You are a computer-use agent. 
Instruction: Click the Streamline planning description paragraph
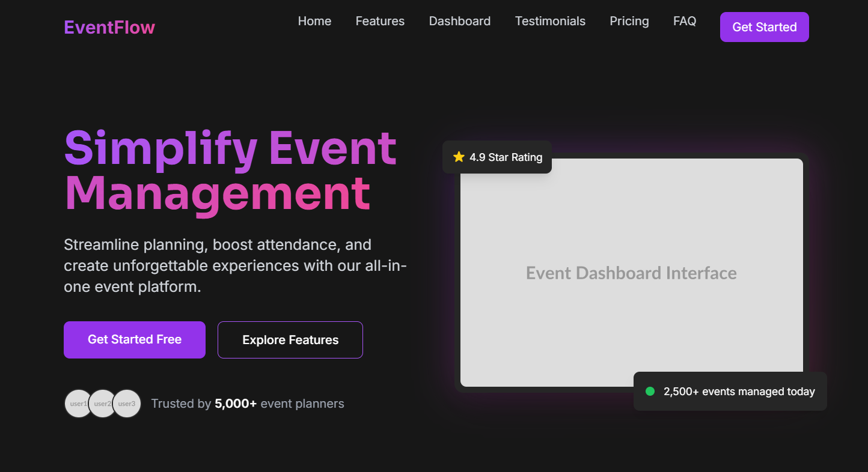click(236, 265)
